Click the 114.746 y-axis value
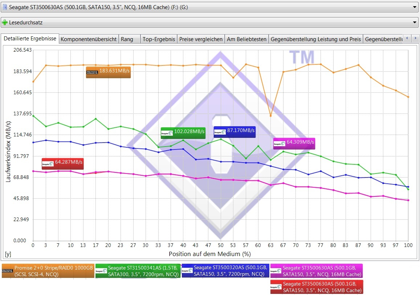The image size is (420, 295). click(x=23, y=135)
